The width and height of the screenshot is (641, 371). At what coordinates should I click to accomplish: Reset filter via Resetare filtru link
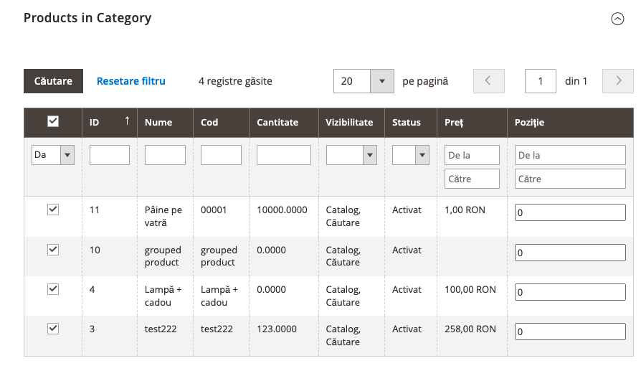(130, 81)
